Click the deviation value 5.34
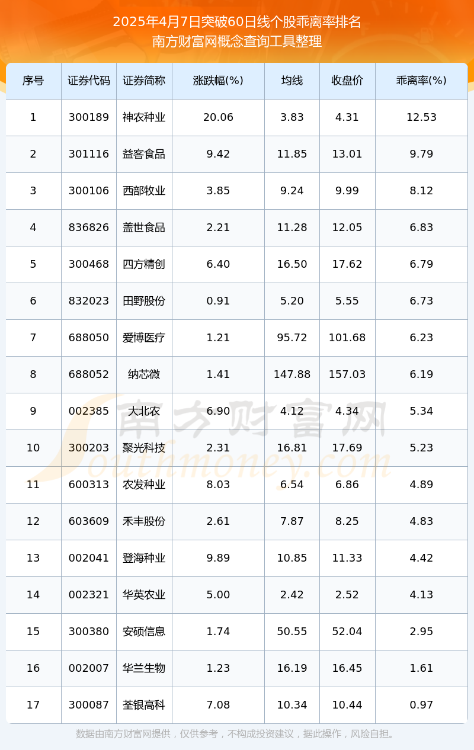This screenshot has width=474, height=750. pos(421,411)
